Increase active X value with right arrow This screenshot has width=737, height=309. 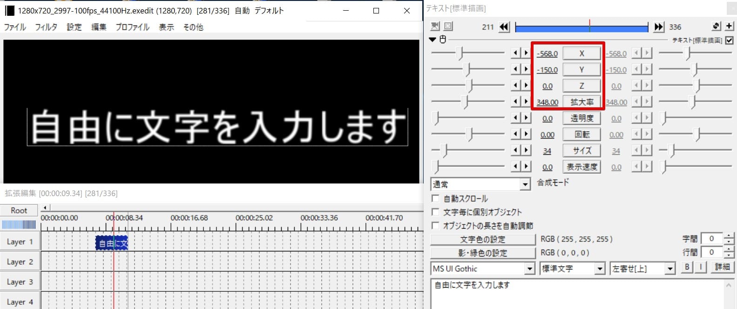pos(526,53)
